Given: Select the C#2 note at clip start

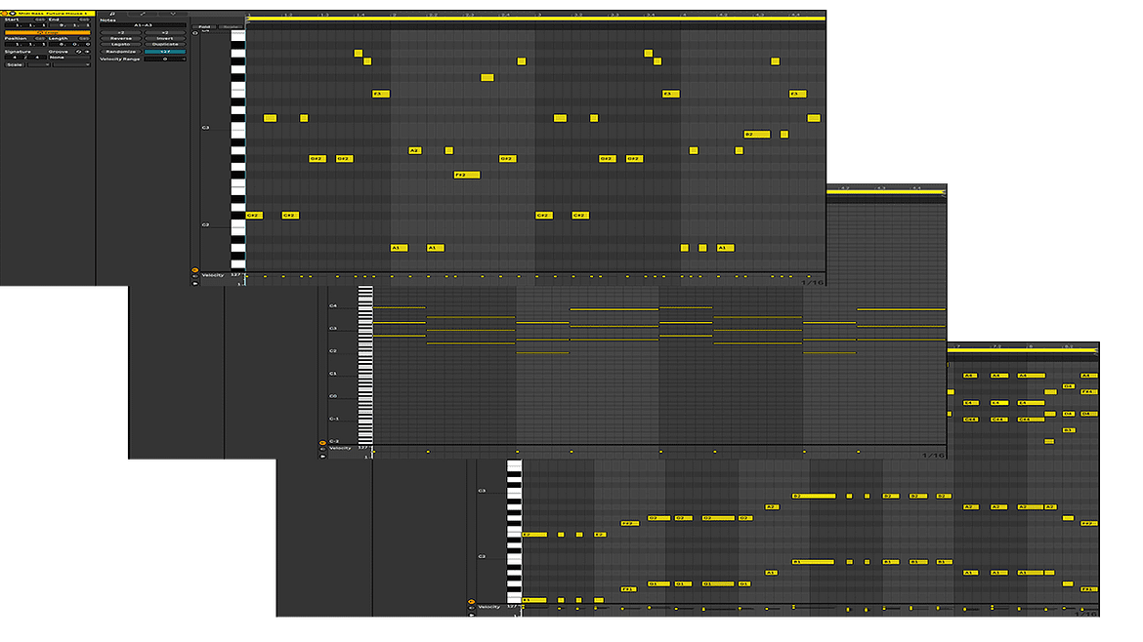Looking at the screenshot, I should pyautogui.click(x=254, y=215).
